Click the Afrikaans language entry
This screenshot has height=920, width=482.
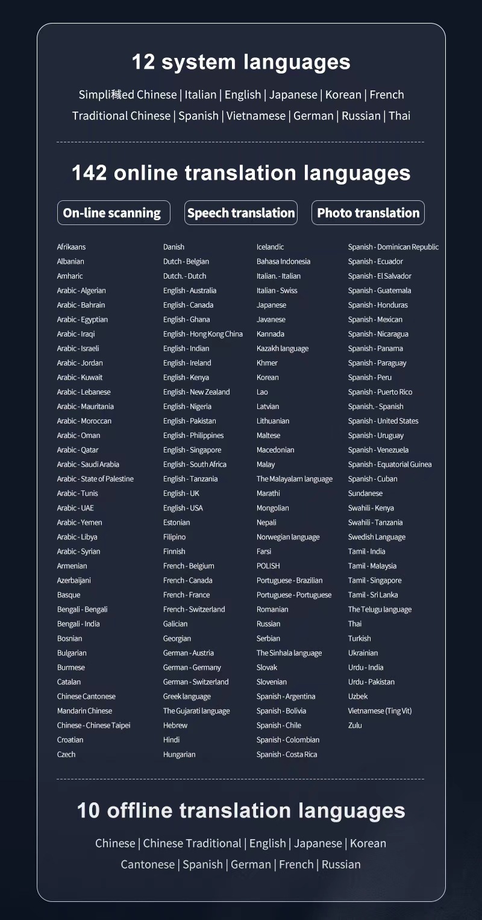[72, 247]
